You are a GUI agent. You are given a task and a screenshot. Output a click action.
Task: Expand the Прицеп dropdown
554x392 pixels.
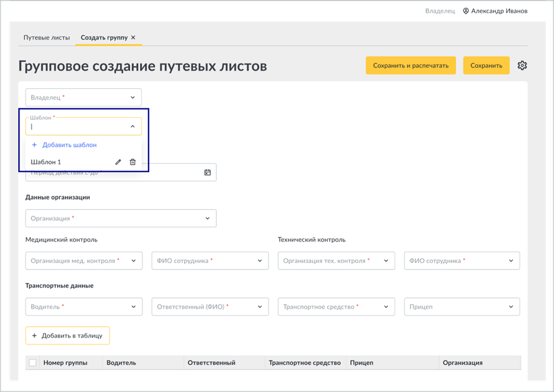(x=462, y=307)
